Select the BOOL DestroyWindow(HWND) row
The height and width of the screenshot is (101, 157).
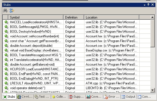[77, 32]
